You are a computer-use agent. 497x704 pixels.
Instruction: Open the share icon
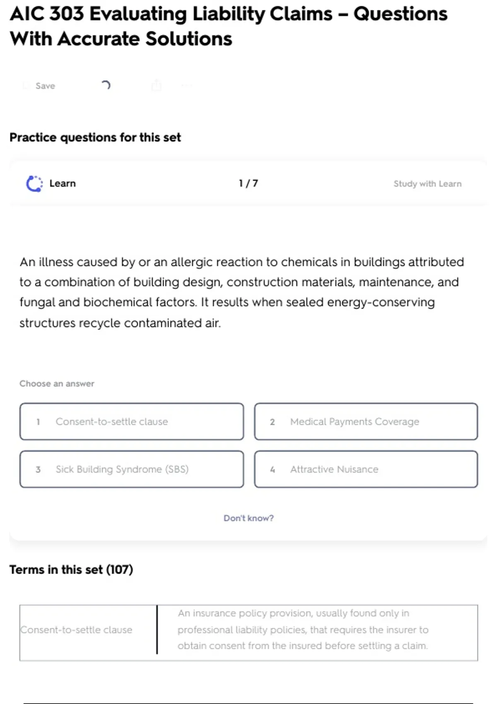click(156, 85)
